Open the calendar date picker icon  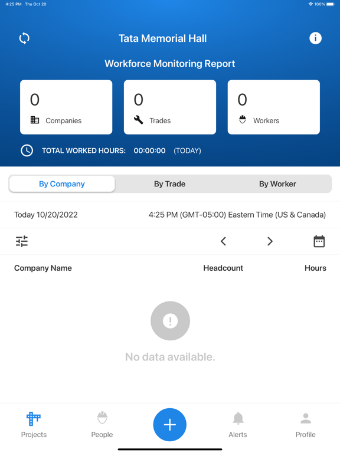[x=319, y=241]
